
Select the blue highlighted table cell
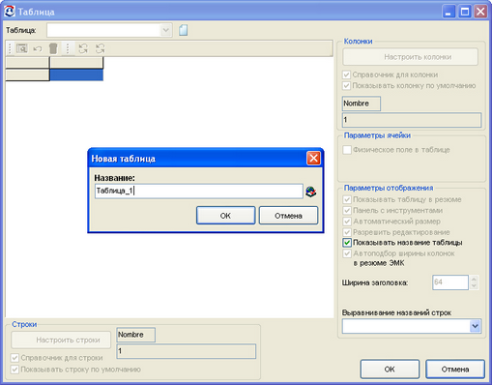tap(76, 74)
